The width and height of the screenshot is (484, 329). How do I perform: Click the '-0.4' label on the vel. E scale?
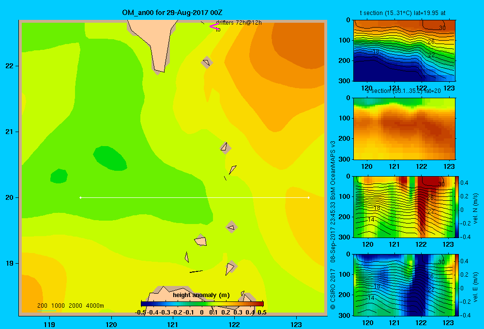pos(465,315)
